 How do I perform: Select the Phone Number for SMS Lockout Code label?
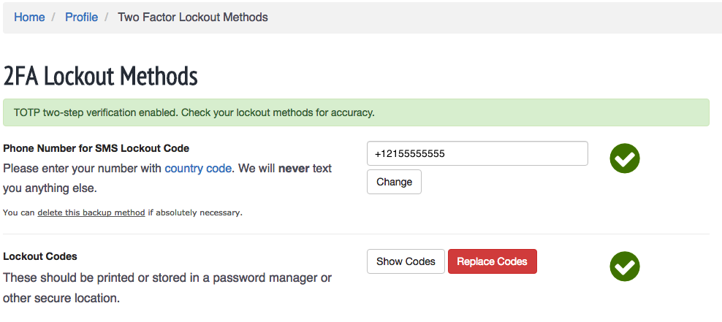point(96,148)
